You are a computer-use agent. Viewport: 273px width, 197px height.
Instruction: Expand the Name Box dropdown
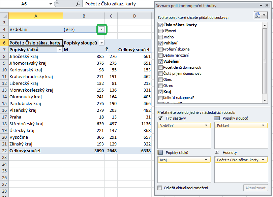pos(51,4)
